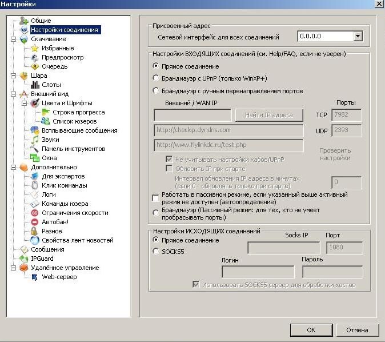Click the Общие people icon in the tree
This screenshot has width=385, height=342.
pos(24,21)
